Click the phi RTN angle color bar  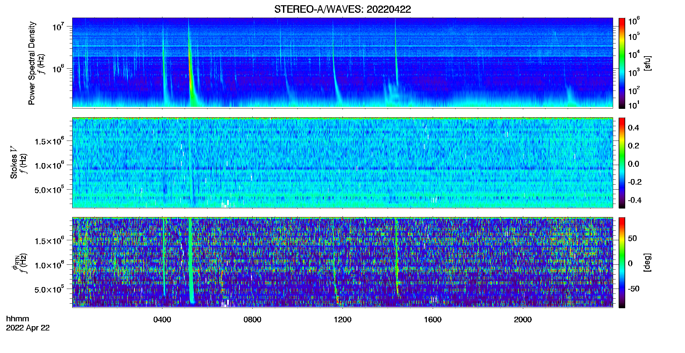[622, 262]
